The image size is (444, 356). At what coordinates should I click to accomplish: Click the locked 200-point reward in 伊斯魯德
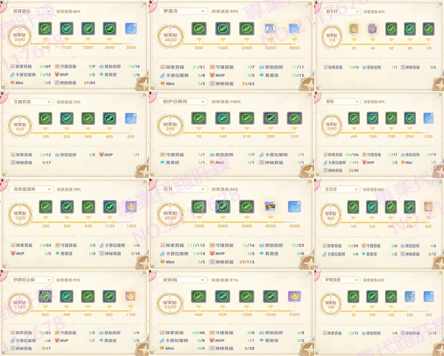[409, 297]
